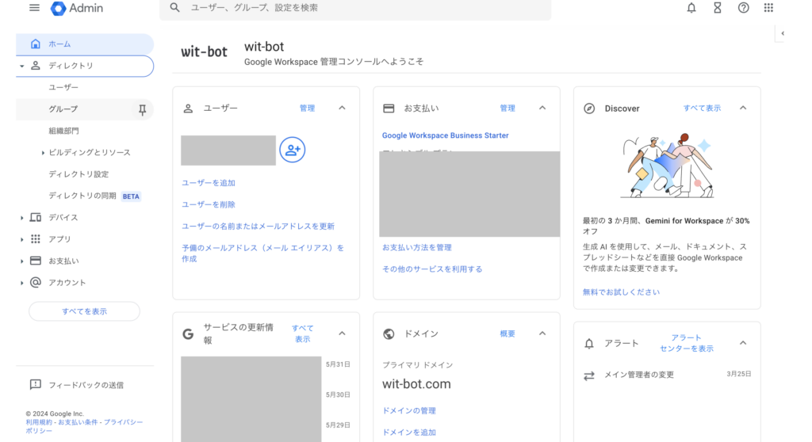Click the notifications bell icon
This screenshot has height=442, width=812.
pos(691,8)
